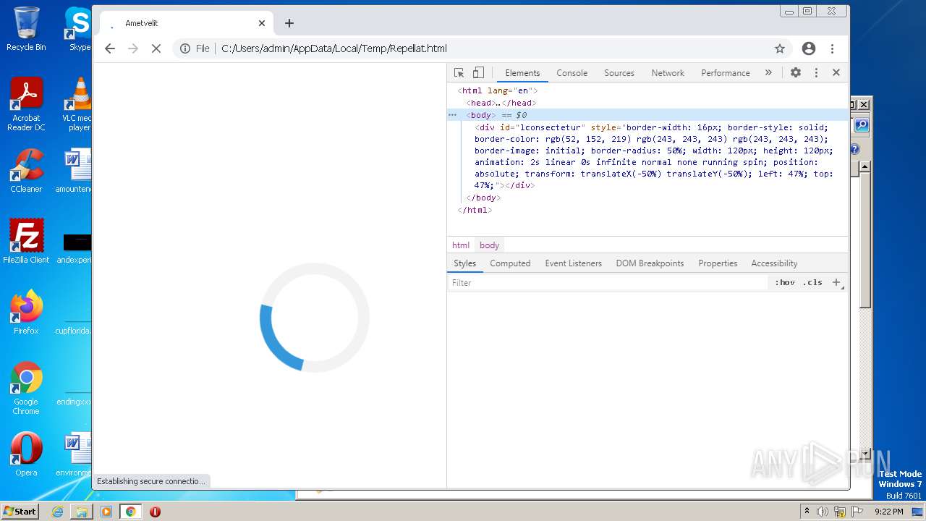Open Acrobat Reader DC shortcut
Viewport: 926px width, 521px height.
click(26, 105)
